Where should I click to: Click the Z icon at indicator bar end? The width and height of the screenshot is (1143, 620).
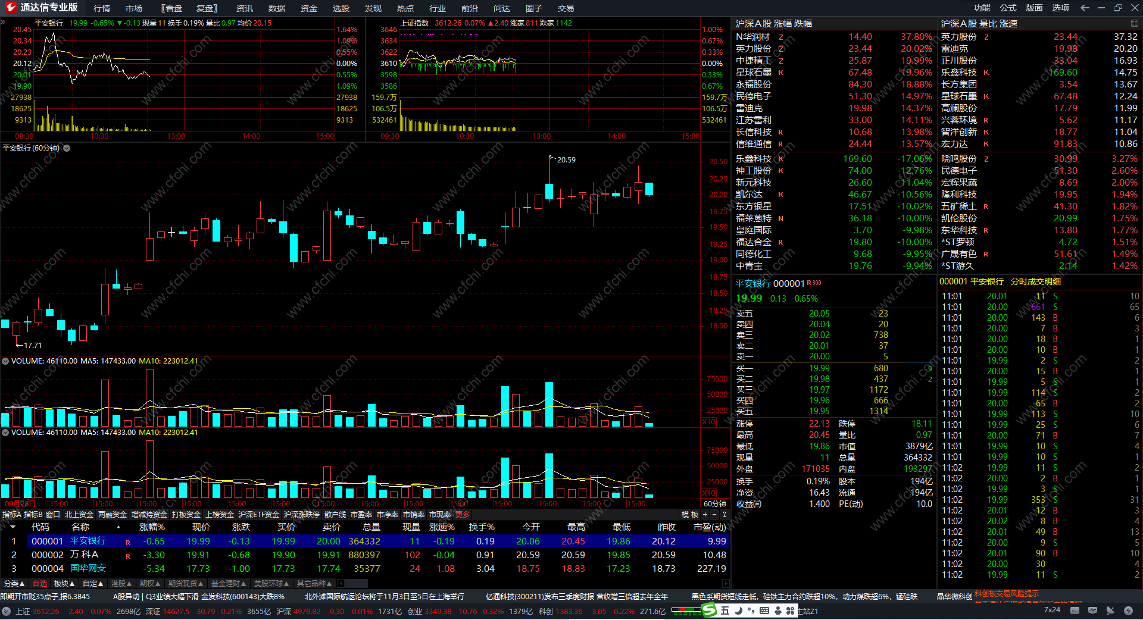point(724,515)
